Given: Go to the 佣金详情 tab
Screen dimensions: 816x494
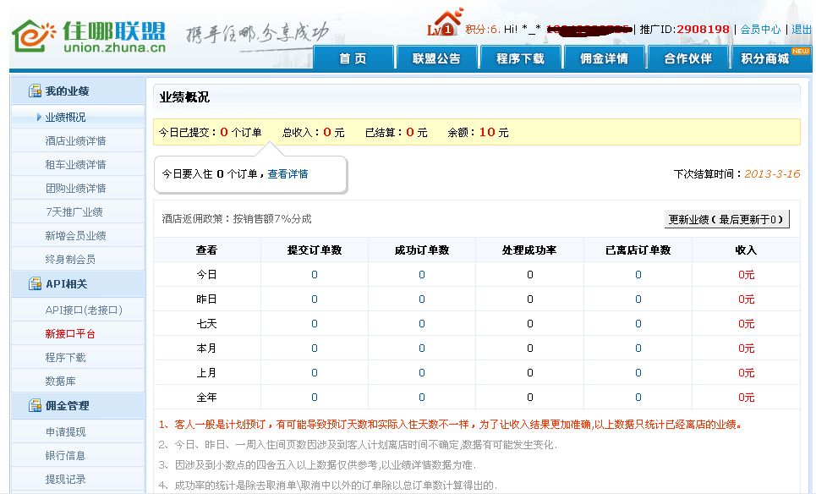Looking at the screenshot, I should 604,58.
